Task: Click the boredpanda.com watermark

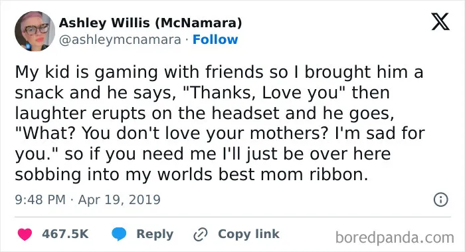Action: [395, 237]
